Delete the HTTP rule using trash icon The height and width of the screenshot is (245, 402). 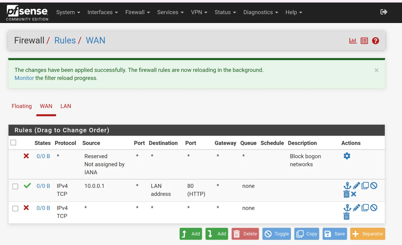pos(347,194)
